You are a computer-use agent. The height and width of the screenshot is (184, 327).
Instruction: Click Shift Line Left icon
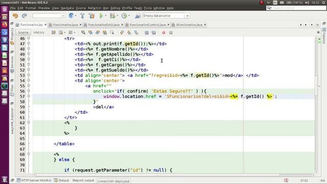pos(147,33)
